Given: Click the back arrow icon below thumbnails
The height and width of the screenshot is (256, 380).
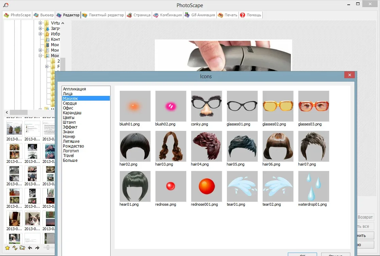Looking at the screenshot, I should [30, 248].
